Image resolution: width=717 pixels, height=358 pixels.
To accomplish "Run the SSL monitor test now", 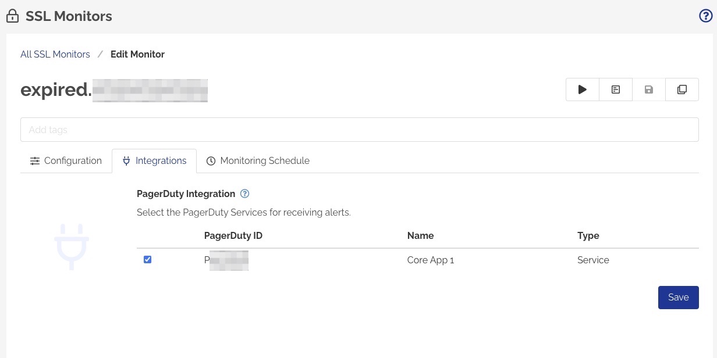I will (x=582, y=90).
